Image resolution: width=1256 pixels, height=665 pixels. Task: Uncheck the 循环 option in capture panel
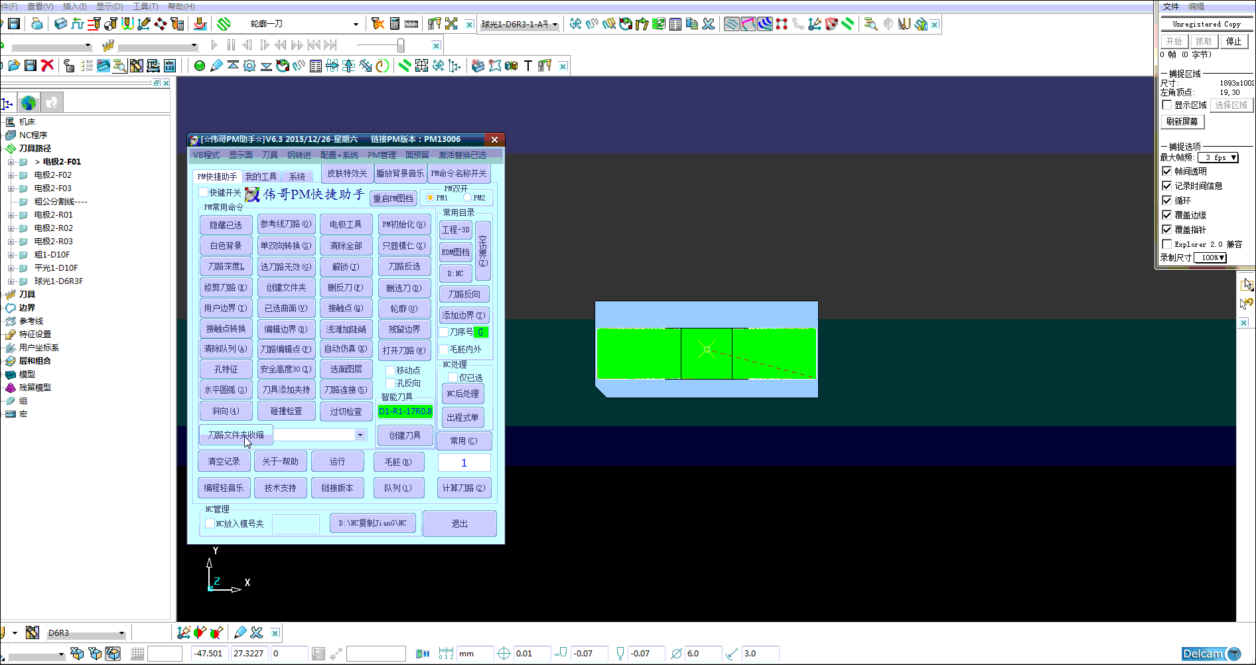pyautogui.click(x=1167, y=200)
